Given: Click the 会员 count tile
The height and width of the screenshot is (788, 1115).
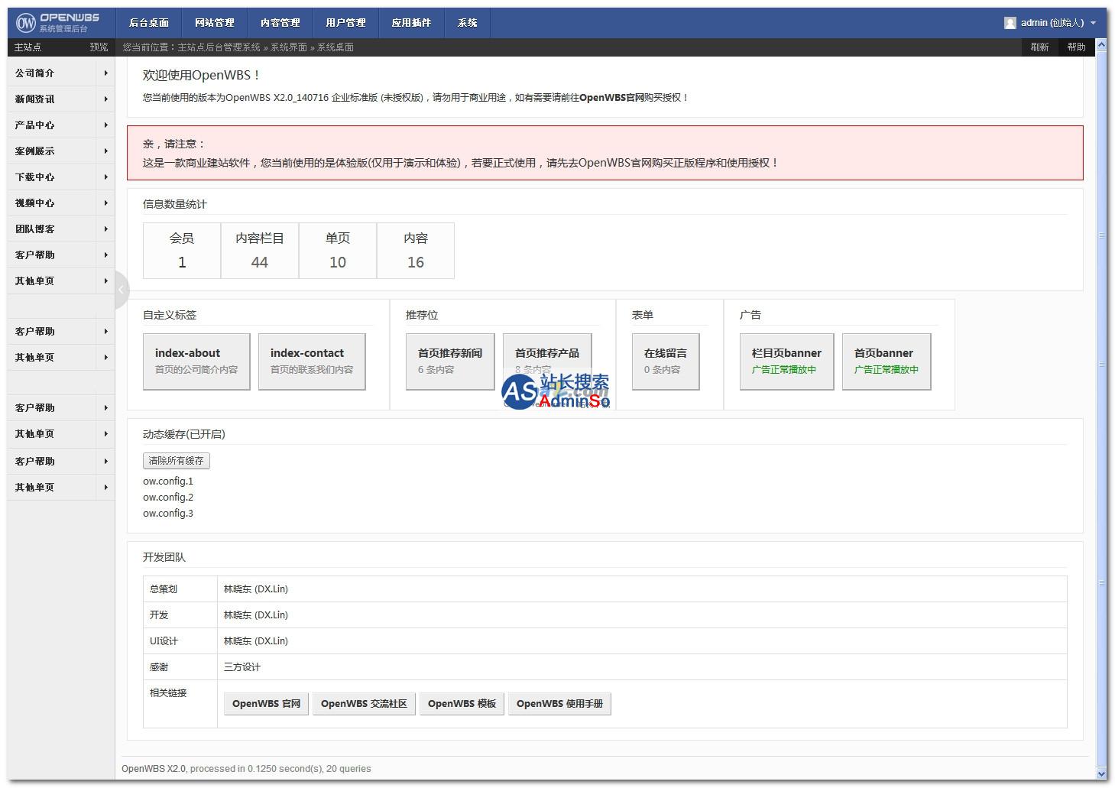Looking at the screenshot, I should click(182, 251).
